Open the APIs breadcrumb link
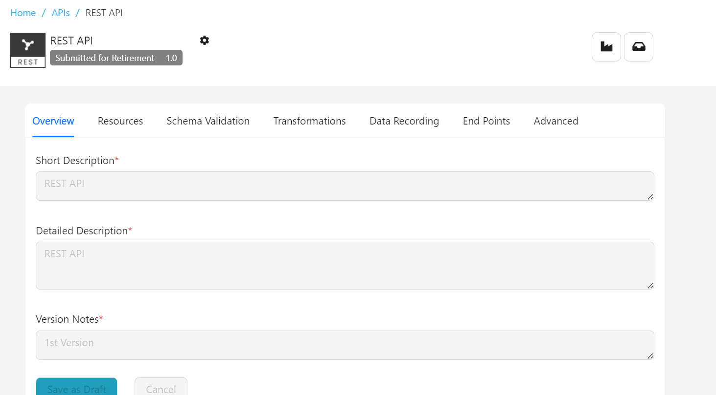 [61, 13]
